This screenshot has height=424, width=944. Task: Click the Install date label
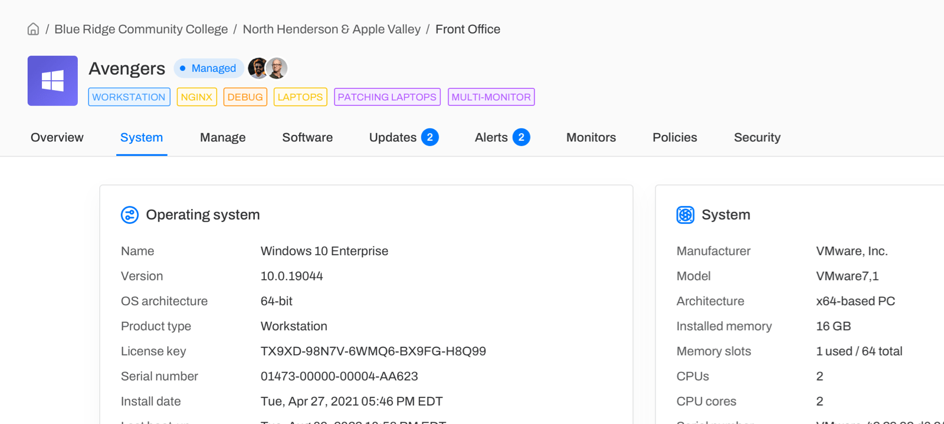click(x=151, y=402)
